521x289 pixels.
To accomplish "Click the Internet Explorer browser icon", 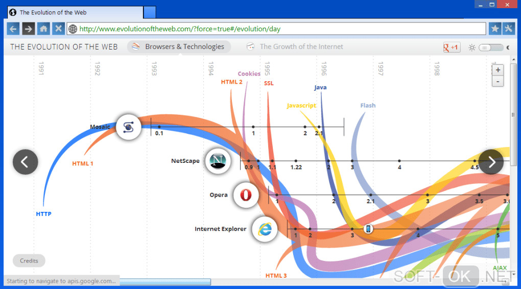I will [x=265, y=229].
